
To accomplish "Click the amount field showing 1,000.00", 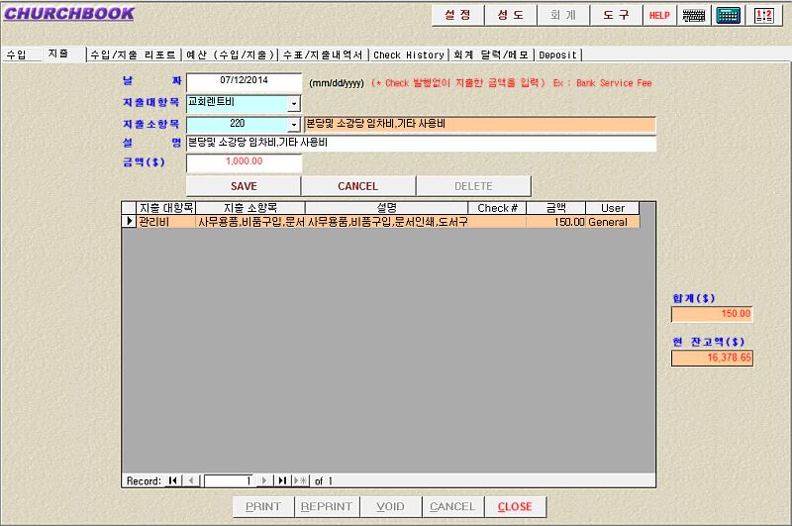I will (x=244, y=162).
